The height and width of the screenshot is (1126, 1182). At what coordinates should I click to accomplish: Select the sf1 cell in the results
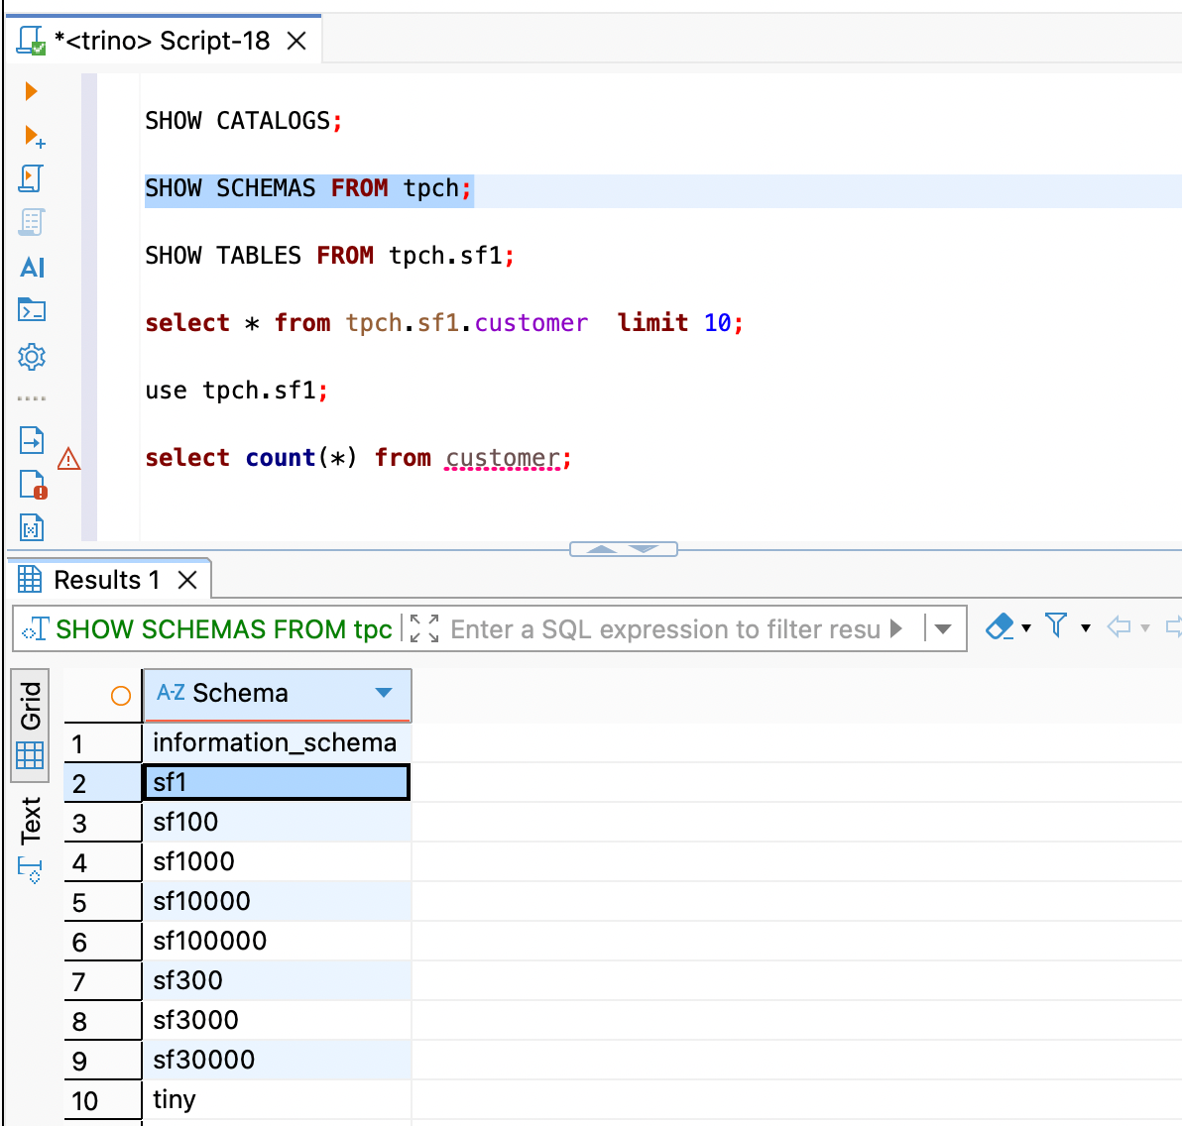click(277, 782)
